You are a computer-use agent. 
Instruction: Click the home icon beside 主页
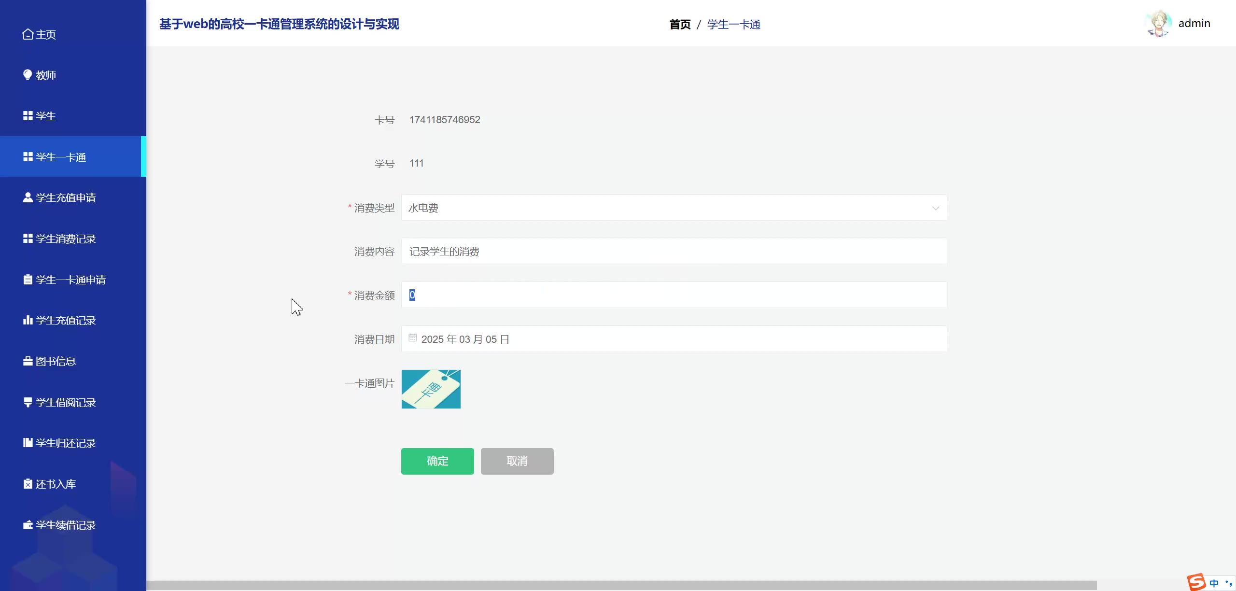click(28, 34)
